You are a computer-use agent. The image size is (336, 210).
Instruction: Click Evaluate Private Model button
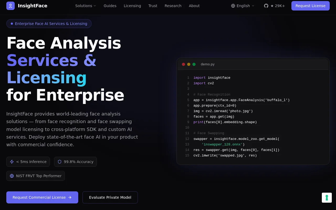[110, 197]
